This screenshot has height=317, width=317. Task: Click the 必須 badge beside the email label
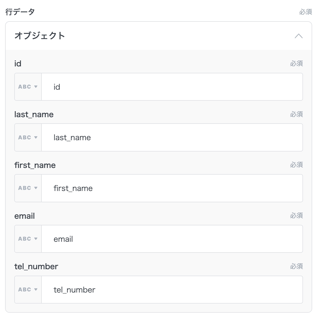(296, 215)
